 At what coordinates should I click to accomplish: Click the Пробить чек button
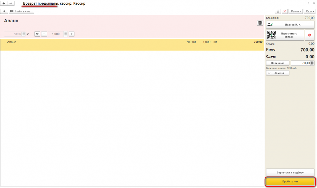tap(290, 181)
